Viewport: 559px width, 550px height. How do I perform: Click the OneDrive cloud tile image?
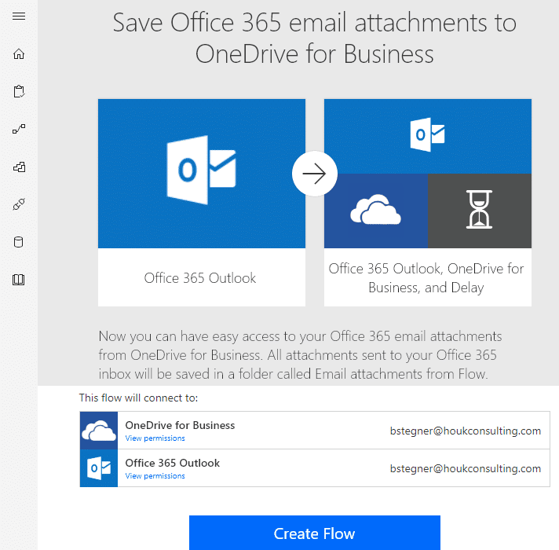[376, 211]
